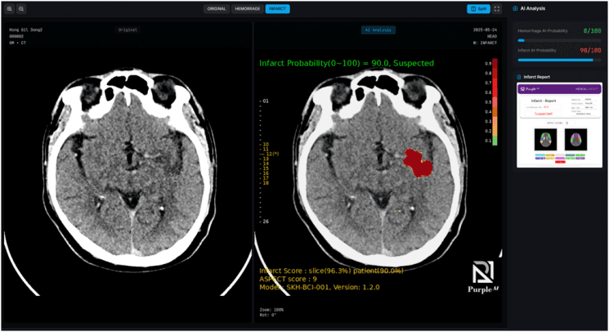Image resolution: width=609 pixels, height=332 pixels.
Task: Click the '98/100' infarct probability value
Action: click(x=590, y=51)
